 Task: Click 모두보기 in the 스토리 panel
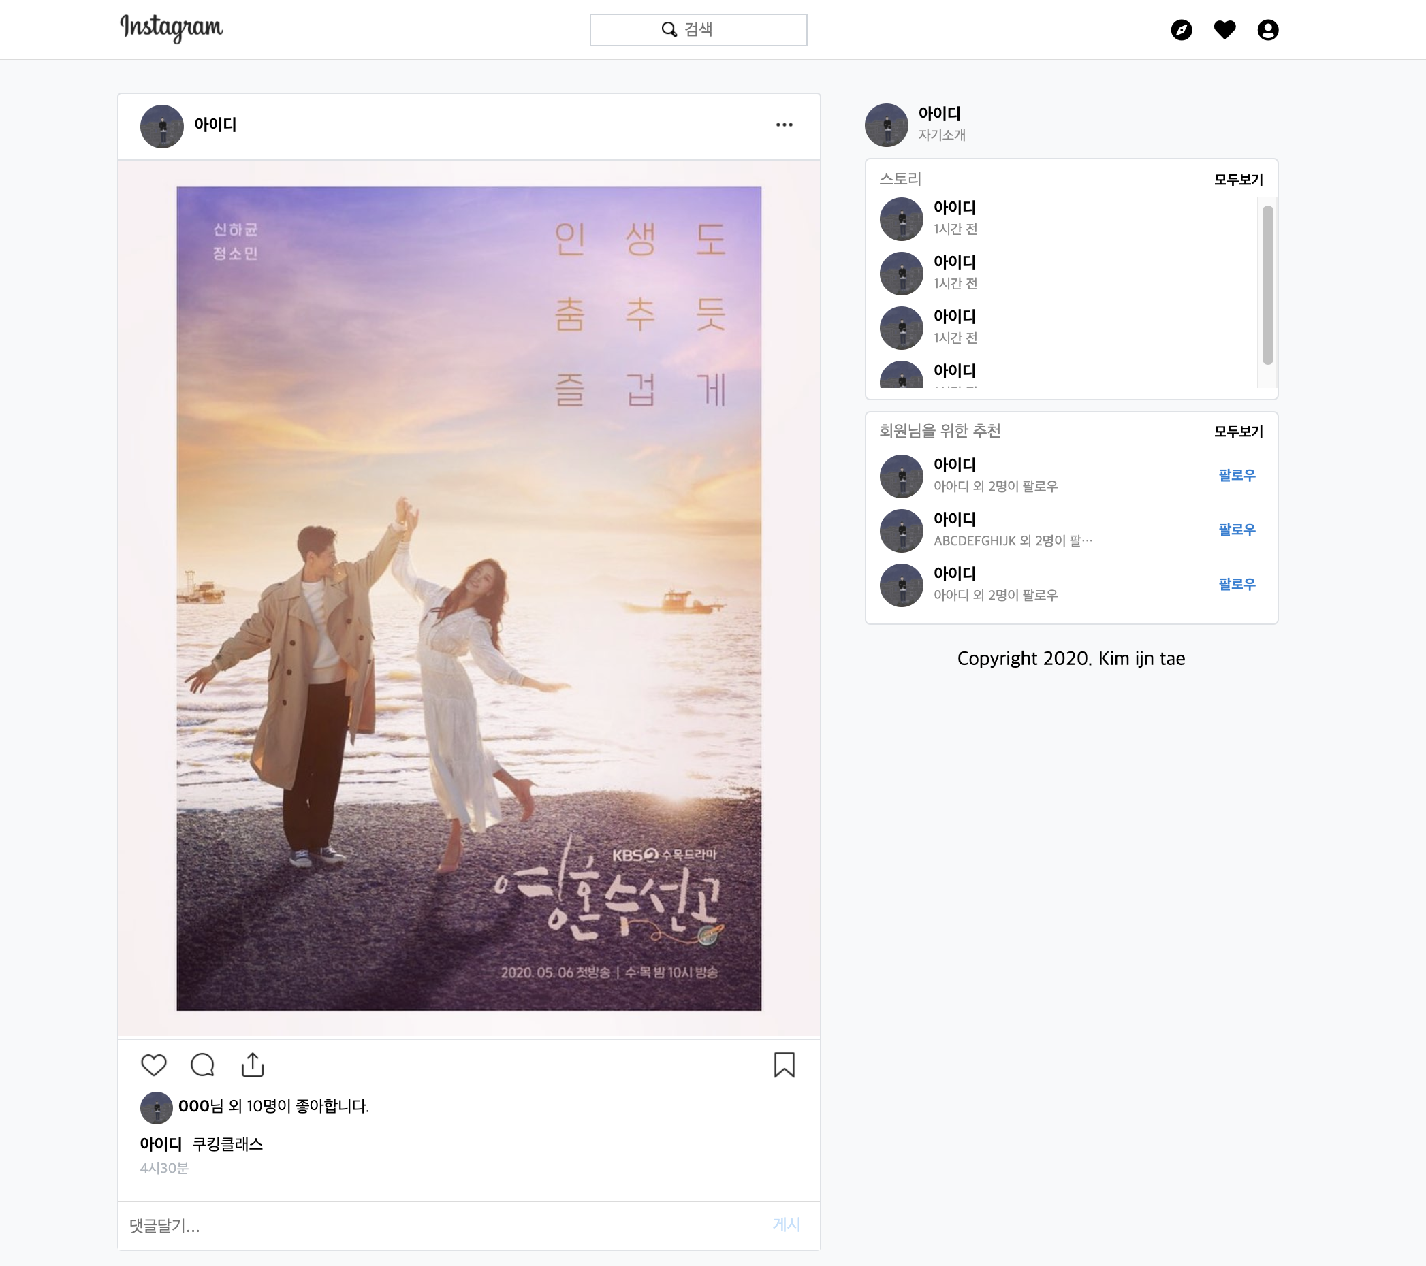coord(1238,180)
